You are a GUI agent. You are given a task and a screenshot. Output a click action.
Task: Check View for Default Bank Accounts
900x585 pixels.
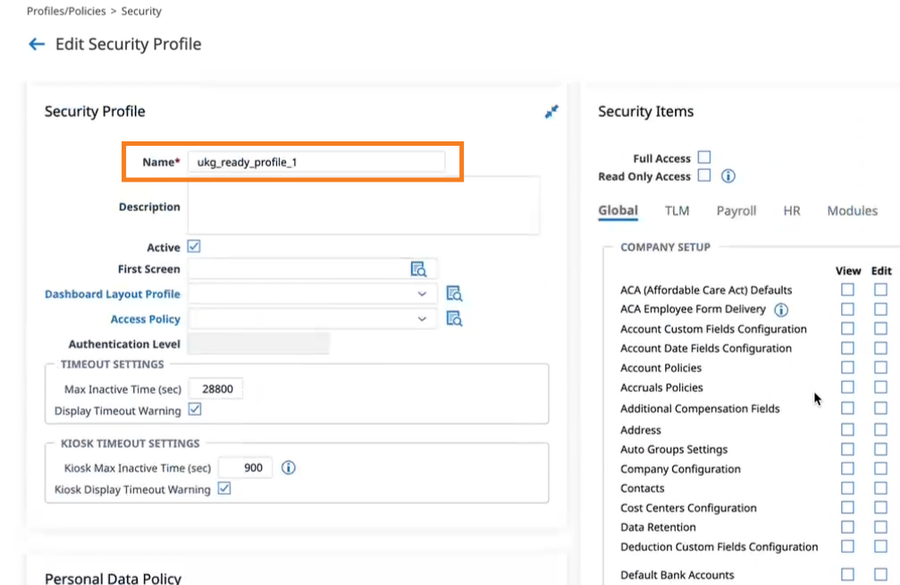(x=847, y=574)
